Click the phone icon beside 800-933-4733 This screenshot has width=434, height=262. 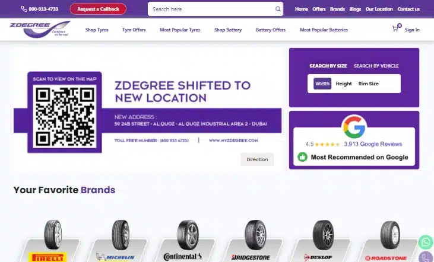click(24, 9)
